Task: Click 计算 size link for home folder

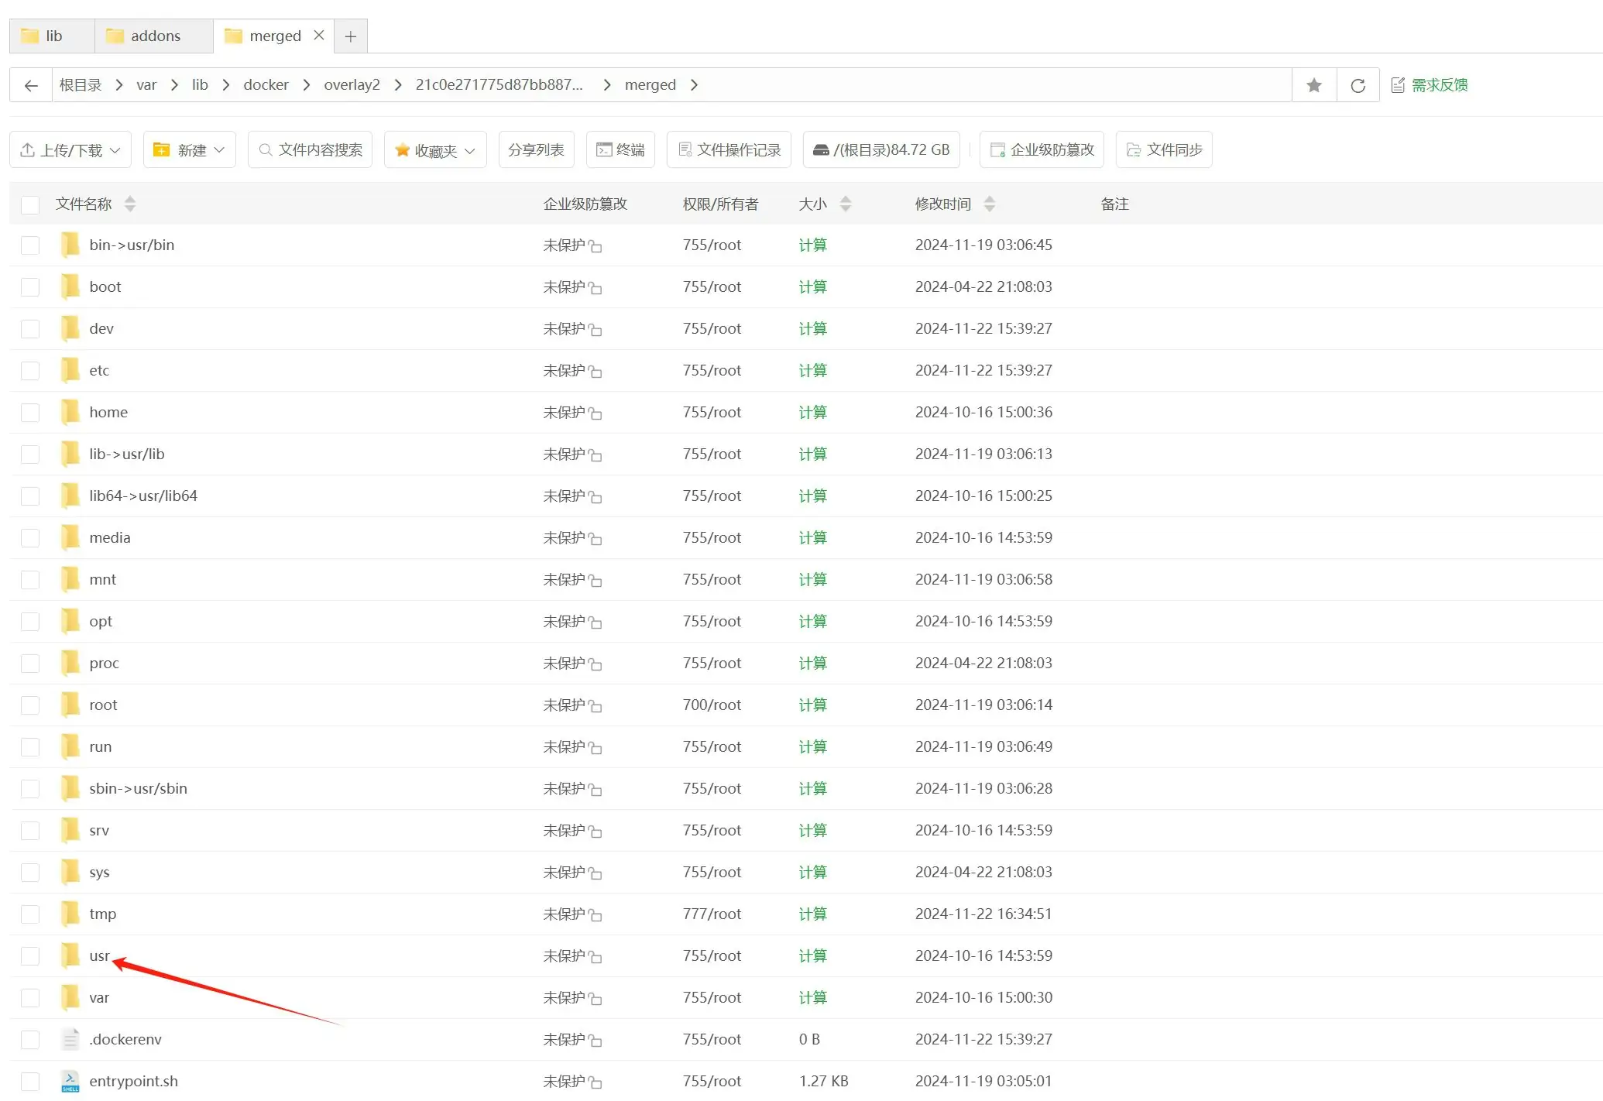Action: [812, 413]
